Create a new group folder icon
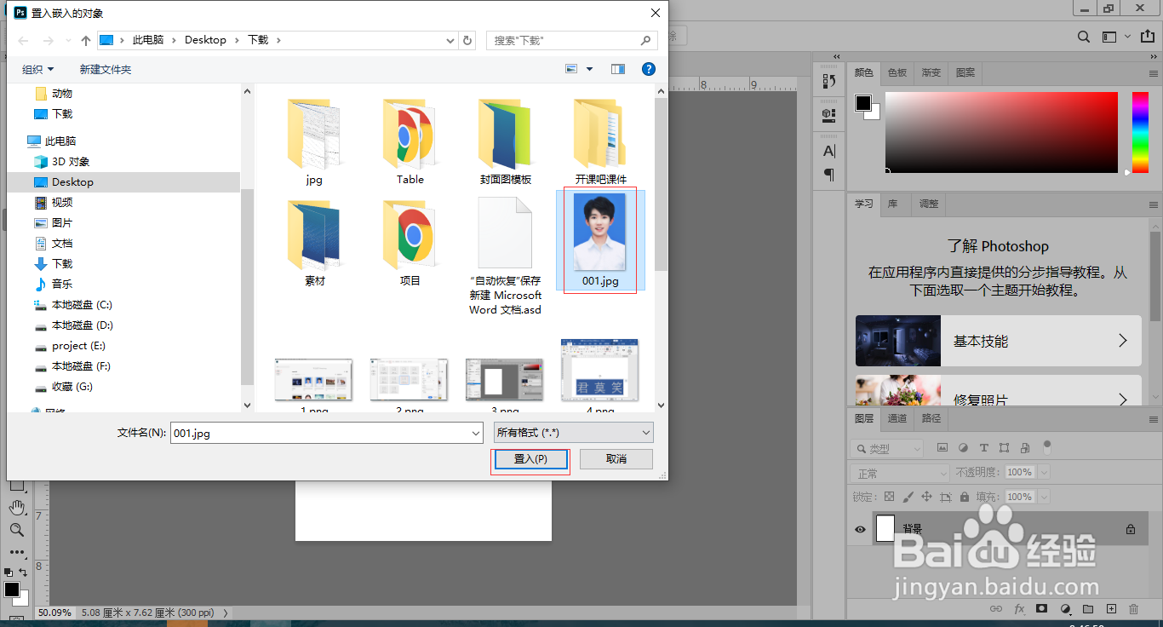Viewport: 1163px width, 627px height. pos(1088,609)
